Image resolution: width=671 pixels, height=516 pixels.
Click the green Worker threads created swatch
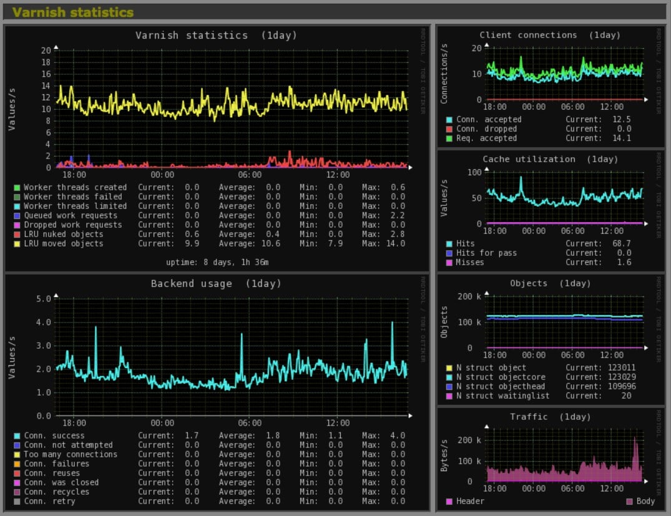coord(17,187)
